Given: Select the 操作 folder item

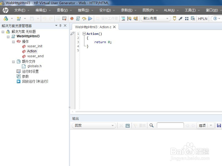Looking at the screenshot, I should click(25, 41).
